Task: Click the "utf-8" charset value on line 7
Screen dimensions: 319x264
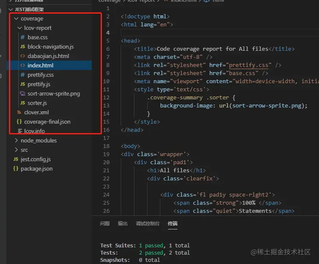Action: [191, 57]
